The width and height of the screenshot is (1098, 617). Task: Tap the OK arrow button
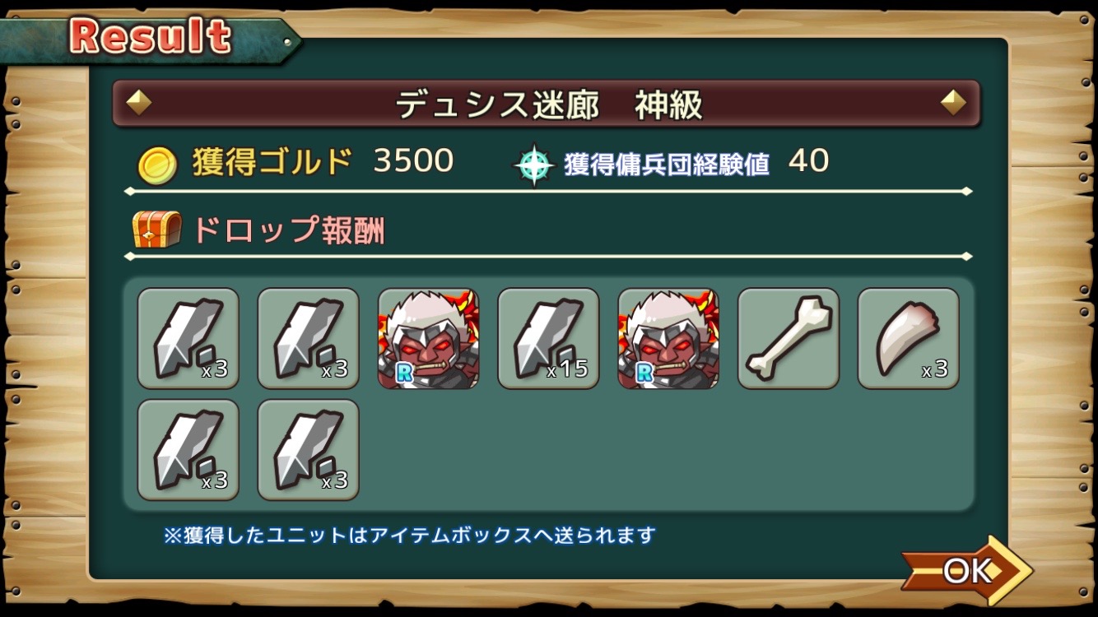click(967, 569)
